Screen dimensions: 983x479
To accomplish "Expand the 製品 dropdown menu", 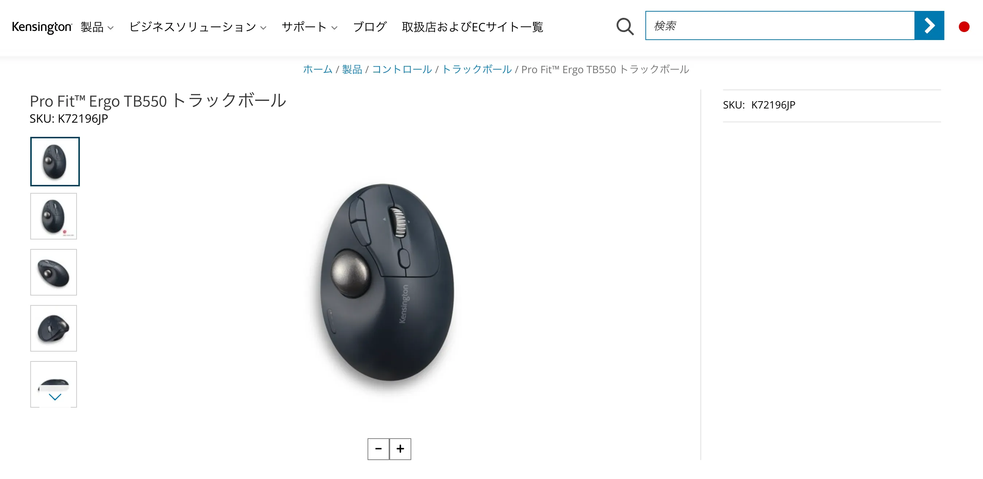I will point(97,27).
